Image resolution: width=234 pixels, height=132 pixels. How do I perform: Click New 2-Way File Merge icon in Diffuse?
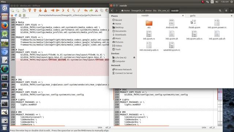click(12, 10)
